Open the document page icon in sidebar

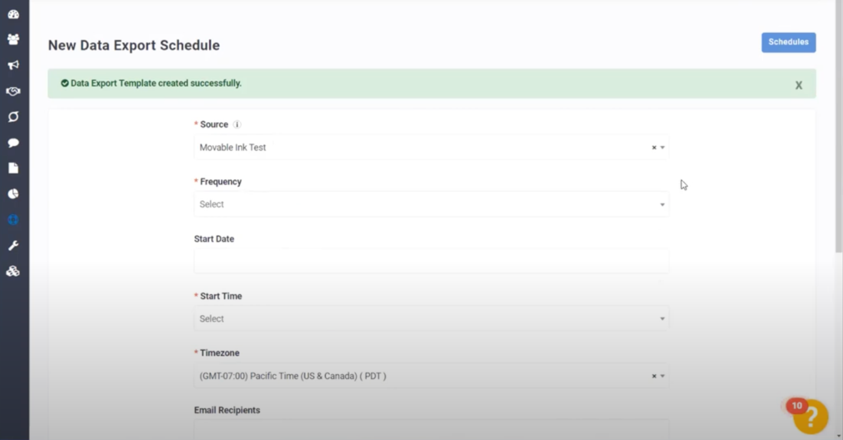pos(13,168)
